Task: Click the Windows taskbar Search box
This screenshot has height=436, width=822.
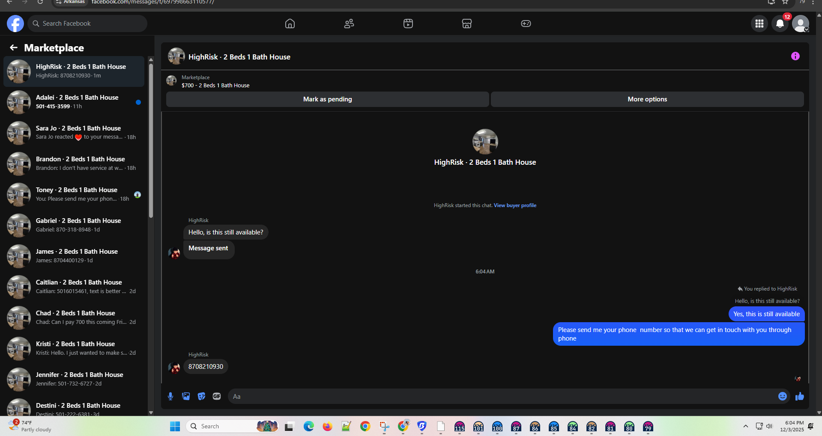Action: tap(233, 426)
